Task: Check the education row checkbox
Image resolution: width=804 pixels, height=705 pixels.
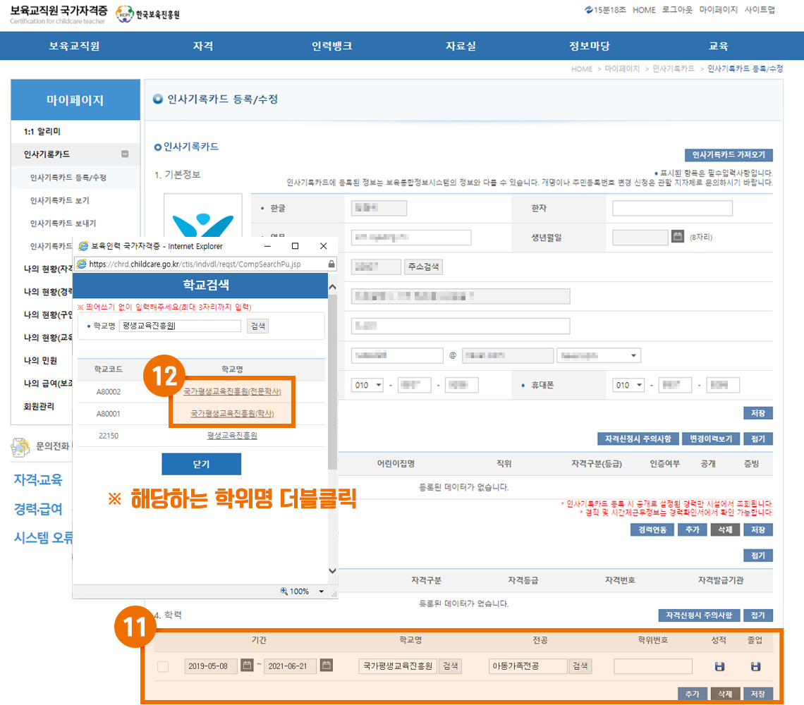Action: 163,666
